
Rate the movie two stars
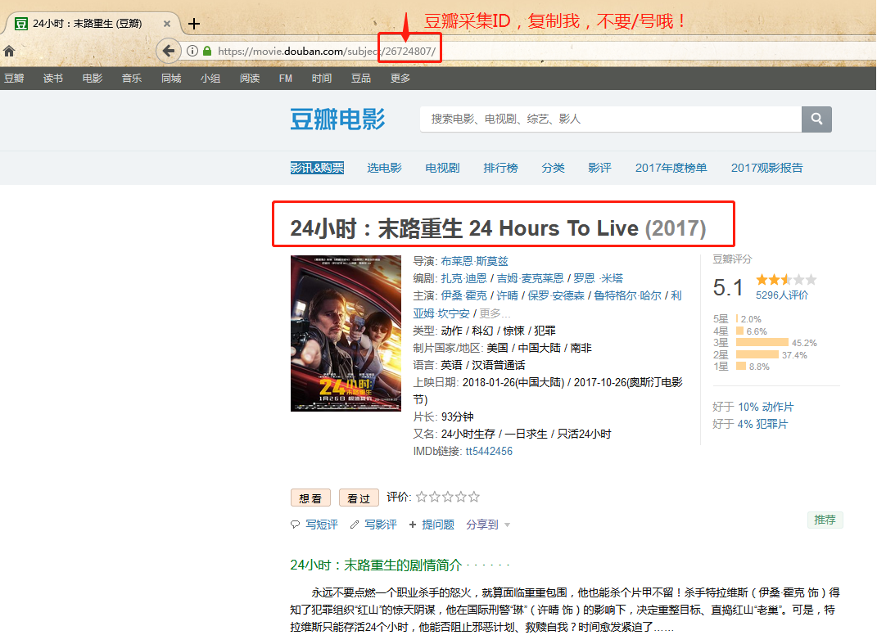click(435, 497)
